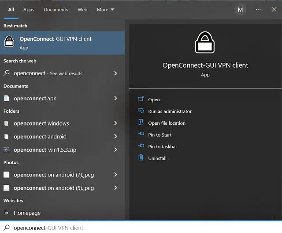Expand the openconnect windows folder chevron
Screen dimensions: 282x233
click(115, 123)
